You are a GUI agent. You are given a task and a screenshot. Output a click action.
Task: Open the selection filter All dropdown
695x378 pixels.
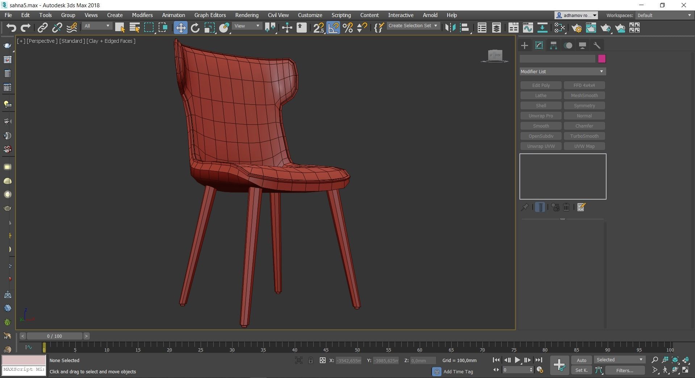tap(97, 26)
